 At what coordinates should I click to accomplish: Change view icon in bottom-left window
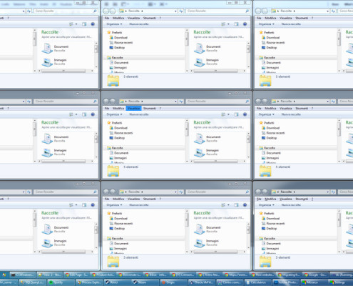point(71,205)
